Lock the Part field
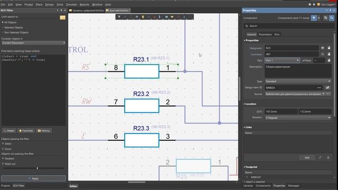This screenshot has width=338, height=190. (329, 60)
